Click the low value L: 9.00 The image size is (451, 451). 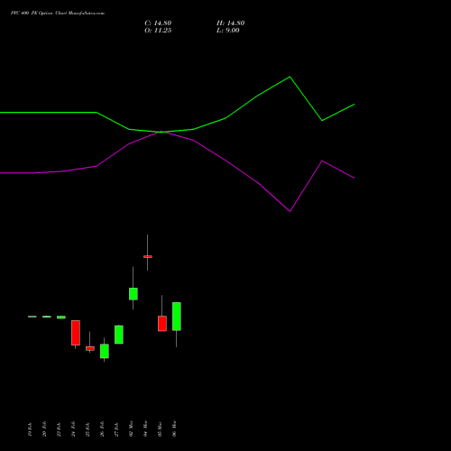(228, 31)
